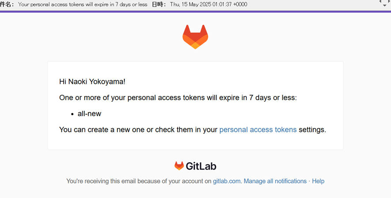Screen dimensions: 391x198
Task: Click the greeting Hi Naoki Yokoyama!
Action: tap(92, 82)
